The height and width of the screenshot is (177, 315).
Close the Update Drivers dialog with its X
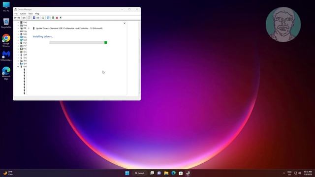pyautogui.click(x=125, y=23)
